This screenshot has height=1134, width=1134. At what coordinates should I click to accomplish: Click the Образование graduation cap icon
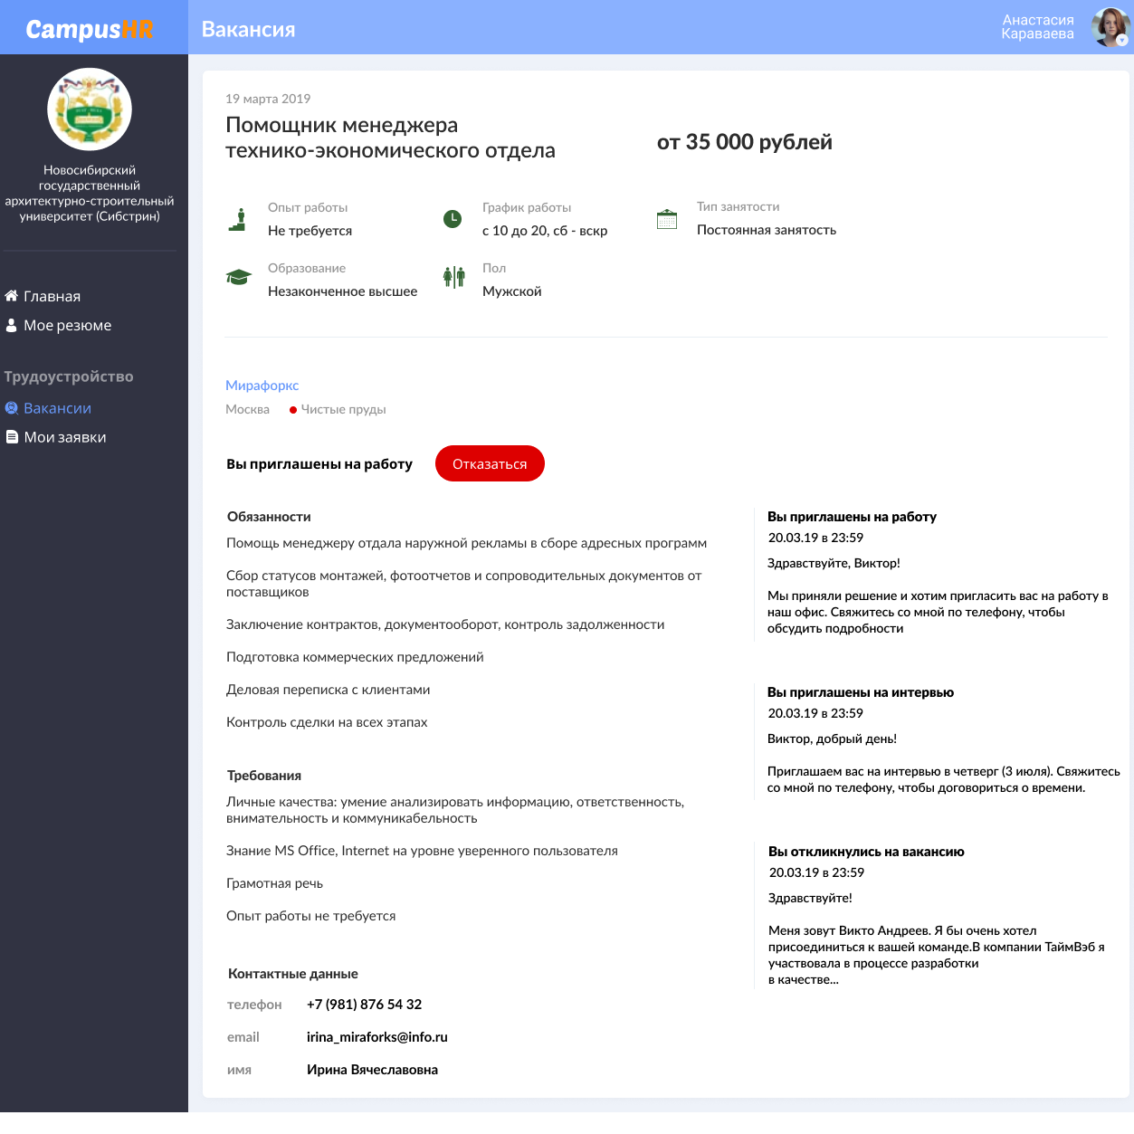click(x=238, y=277)
